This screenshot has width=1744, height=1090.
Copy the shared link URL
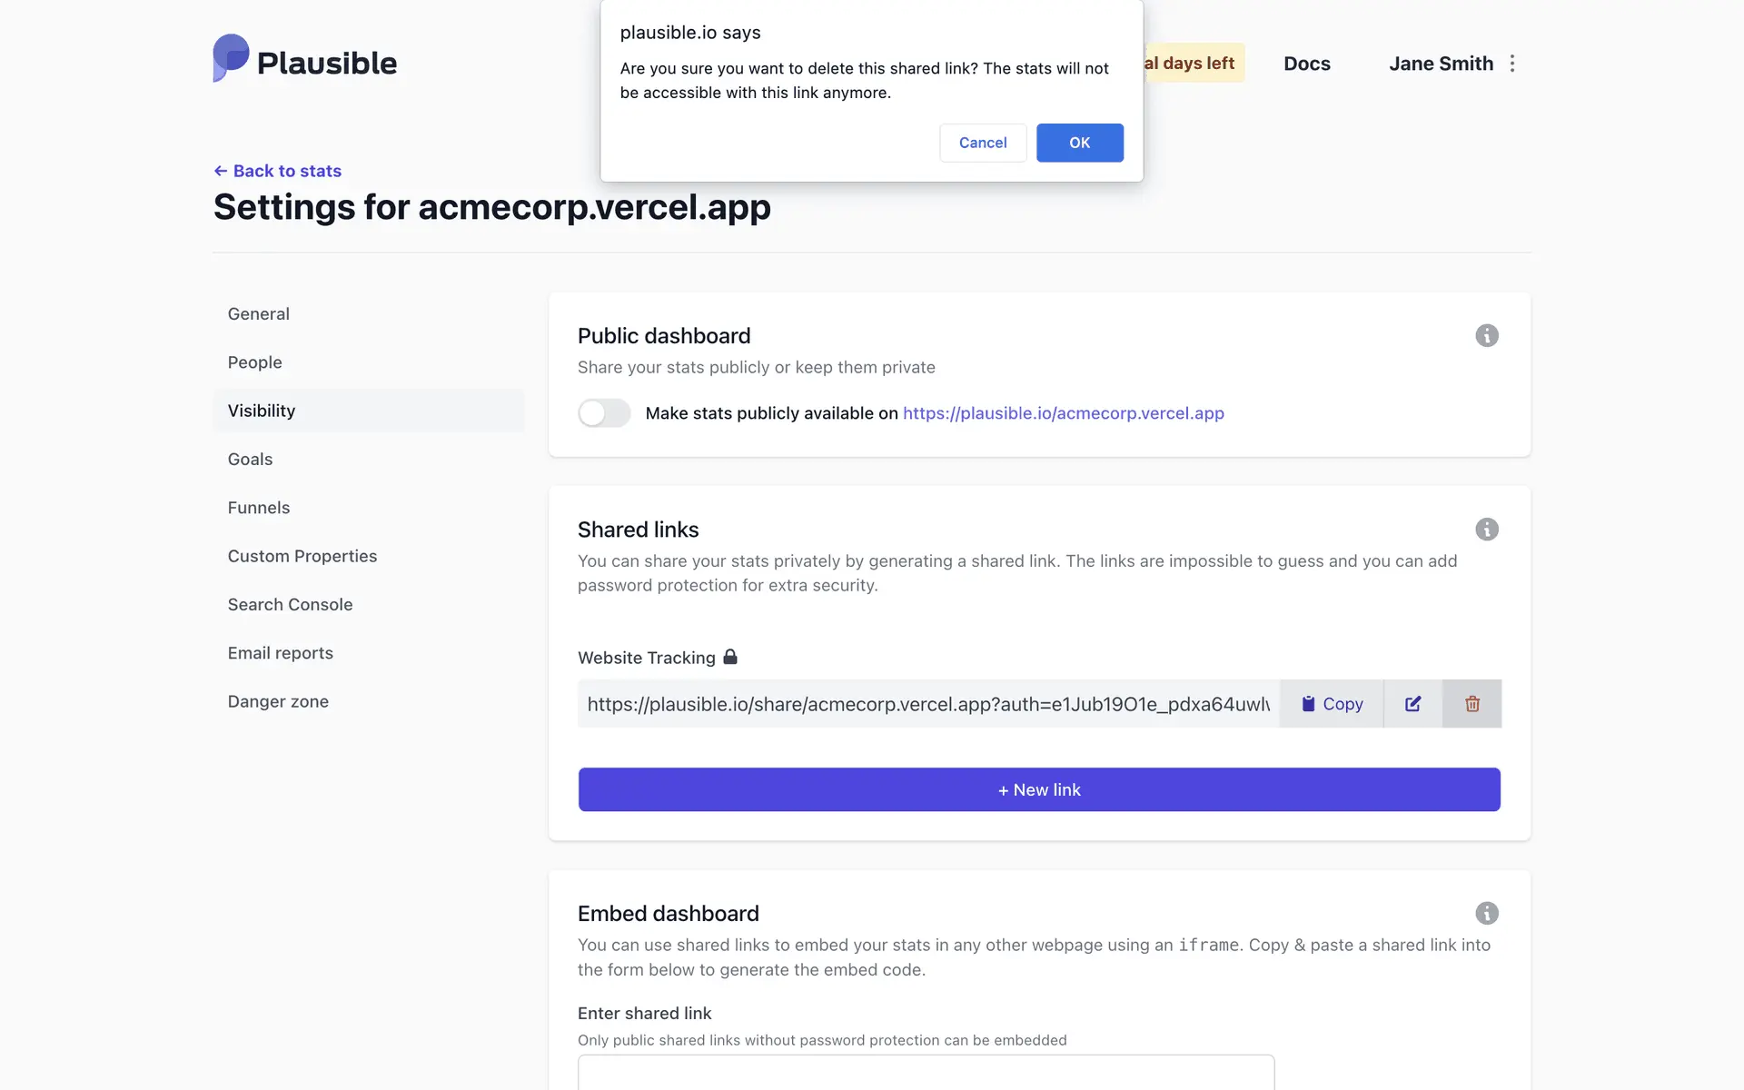click(1332, 704)
